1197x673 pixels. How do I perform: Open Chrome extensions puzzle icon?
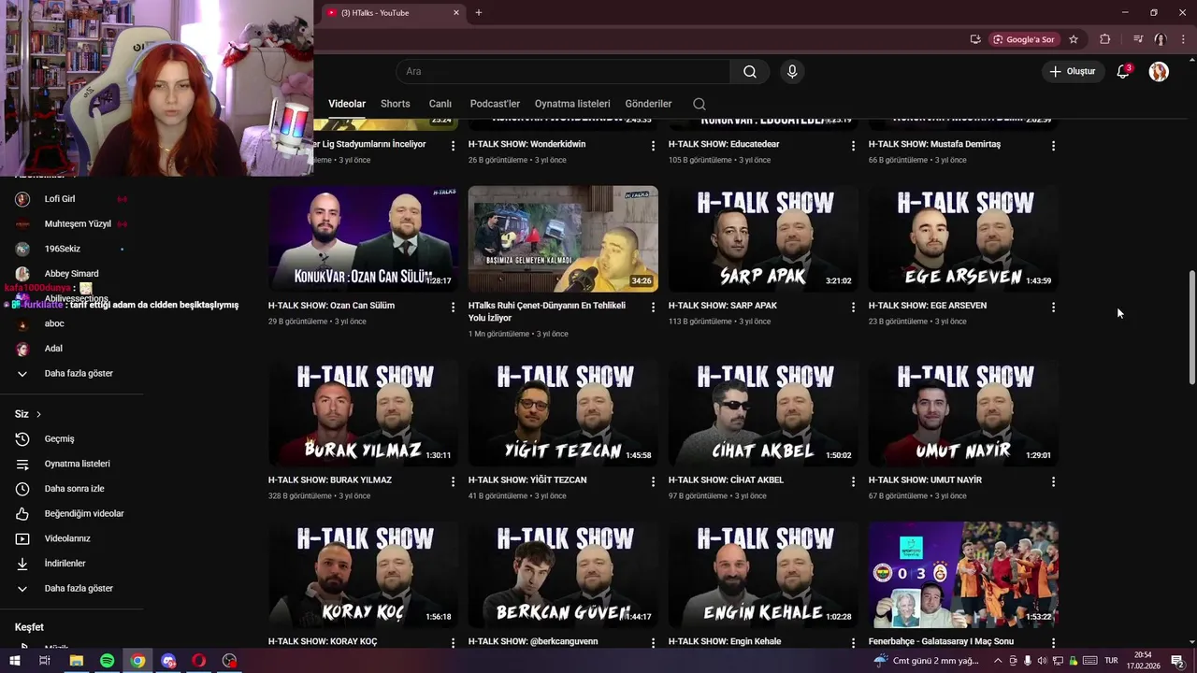pos(1104,39)
